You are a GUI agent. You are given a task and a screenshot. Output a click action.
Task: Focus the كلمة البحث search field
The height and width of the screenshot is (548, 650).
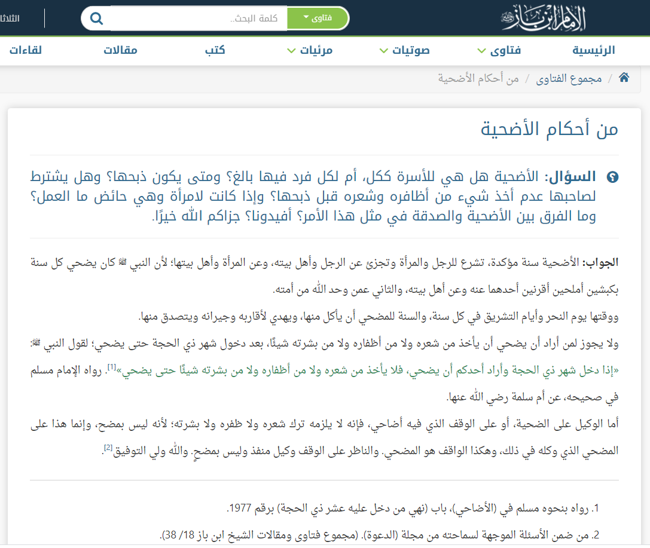tap(199, 18)
